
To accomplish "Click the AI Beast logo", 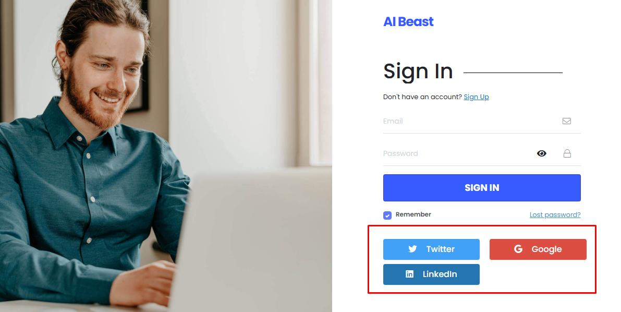I will click(x=408, y=22).
